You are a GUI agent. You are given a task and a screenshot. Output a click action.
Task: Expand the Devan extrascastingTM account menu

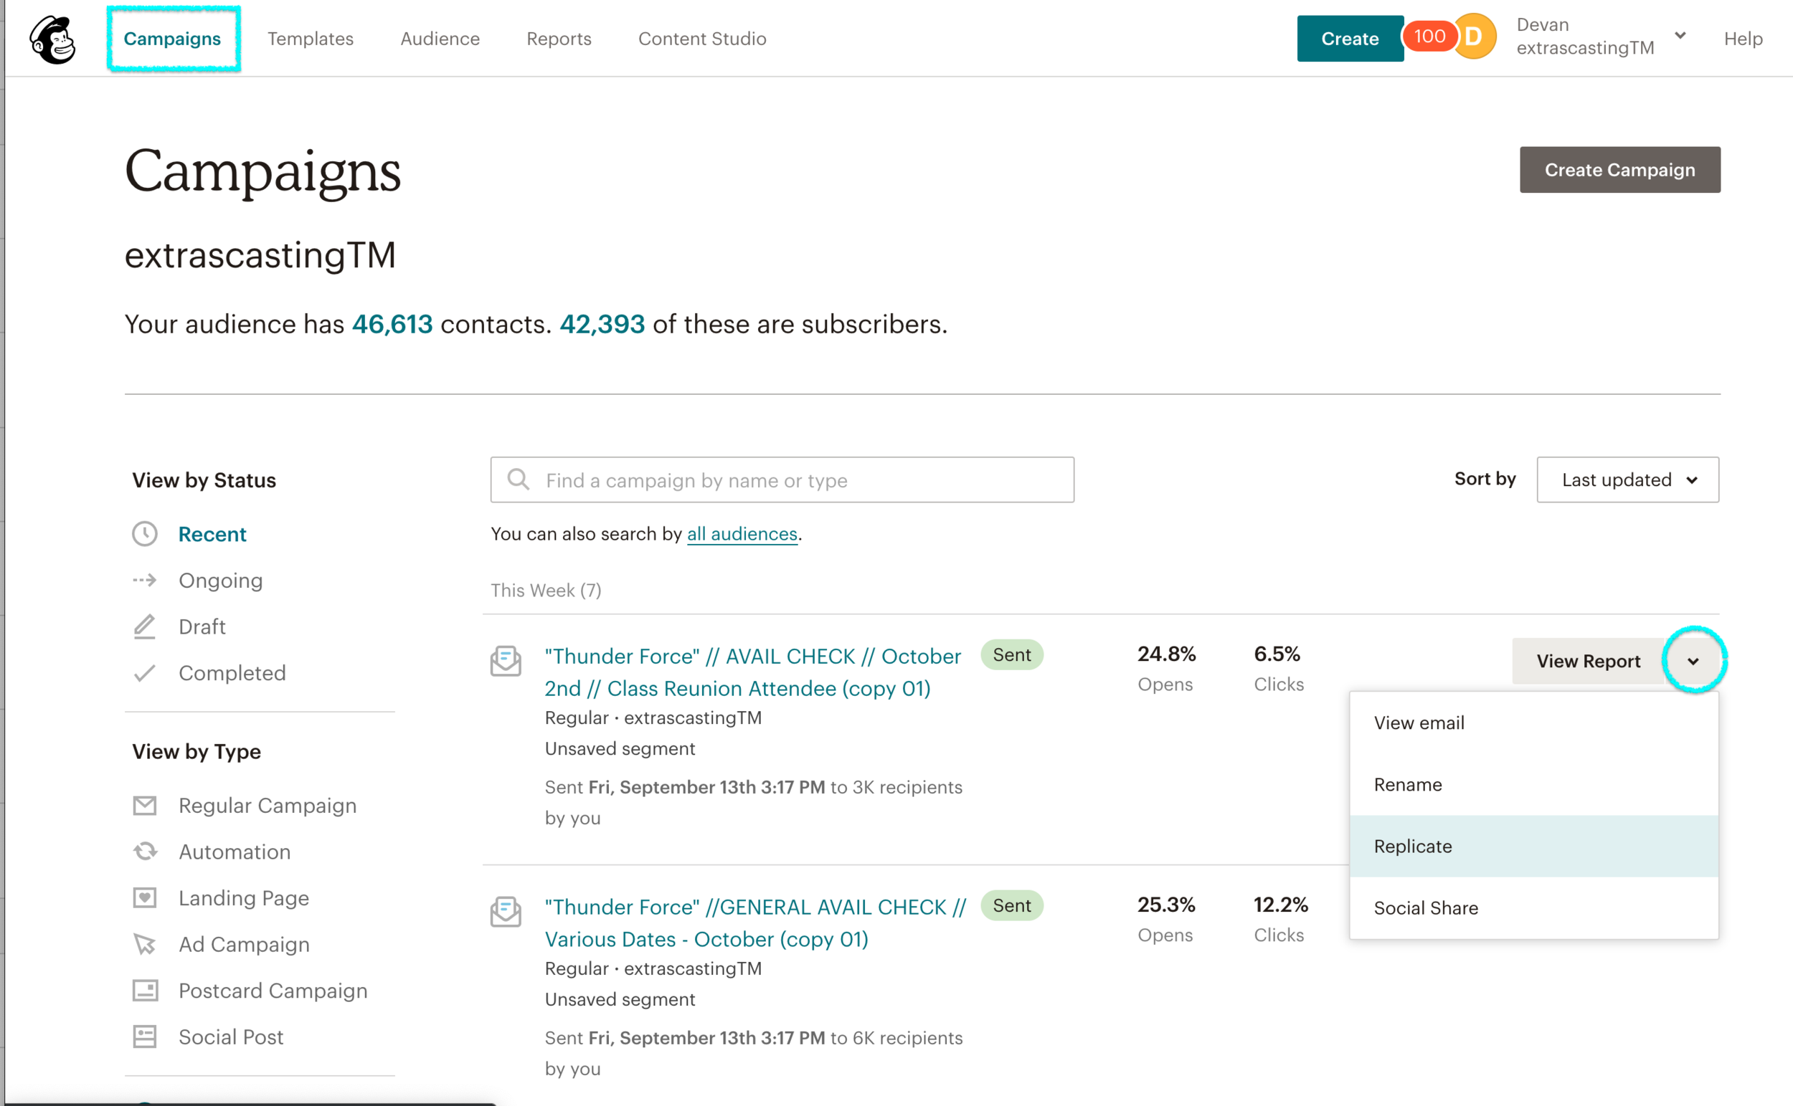(1600, 37)
